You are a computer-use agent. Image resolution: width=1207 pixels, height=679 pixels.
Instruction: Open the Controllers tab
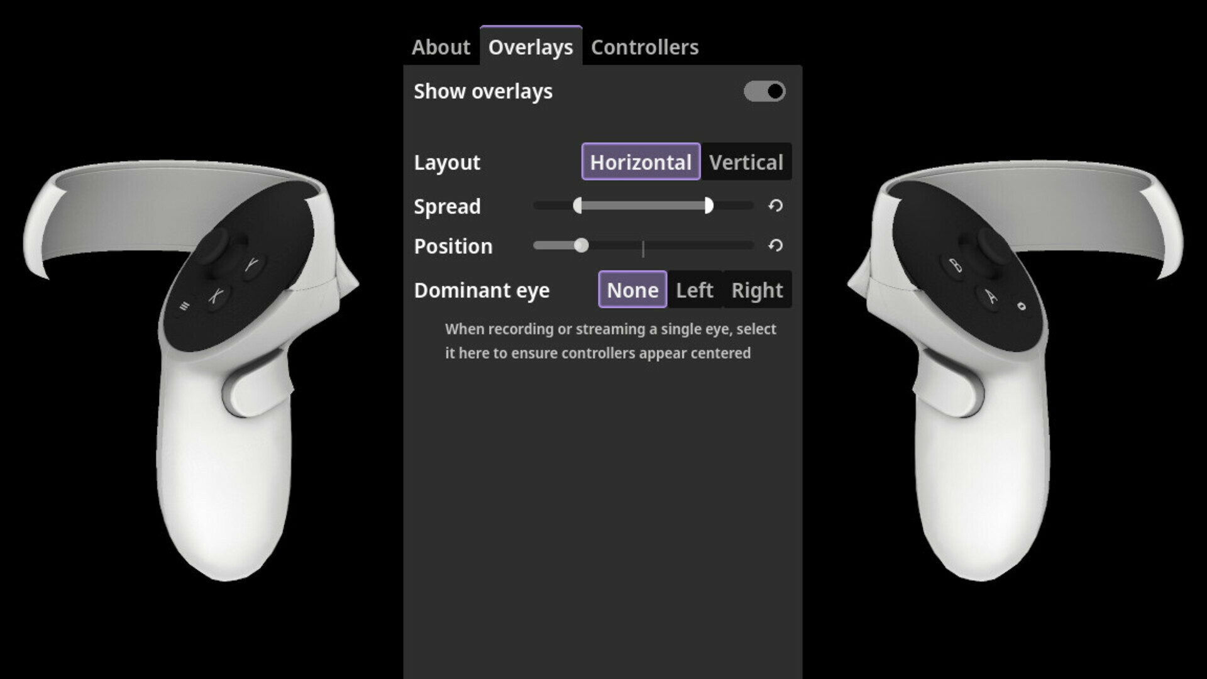[644, 47]
